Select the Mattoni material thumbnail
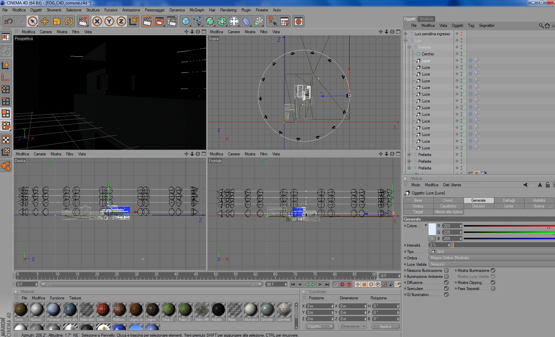 coord(119,310)
